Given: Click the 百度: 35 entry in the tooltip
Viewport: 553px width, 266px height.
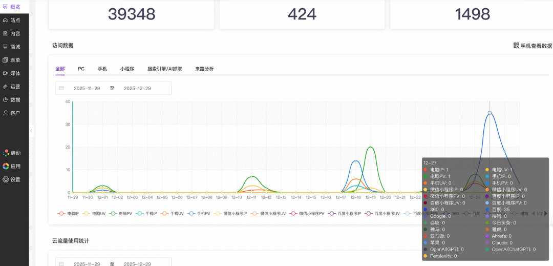Looking at the screenshot, I should [x=498, y=209].
